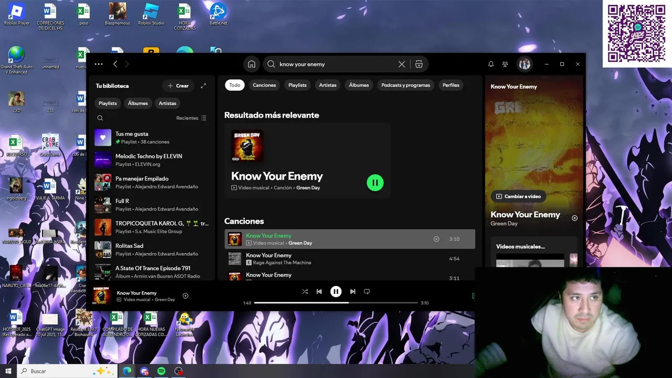Add song to library in right panel
This screenshot has width=672, height=378.
tap(574, 218)
